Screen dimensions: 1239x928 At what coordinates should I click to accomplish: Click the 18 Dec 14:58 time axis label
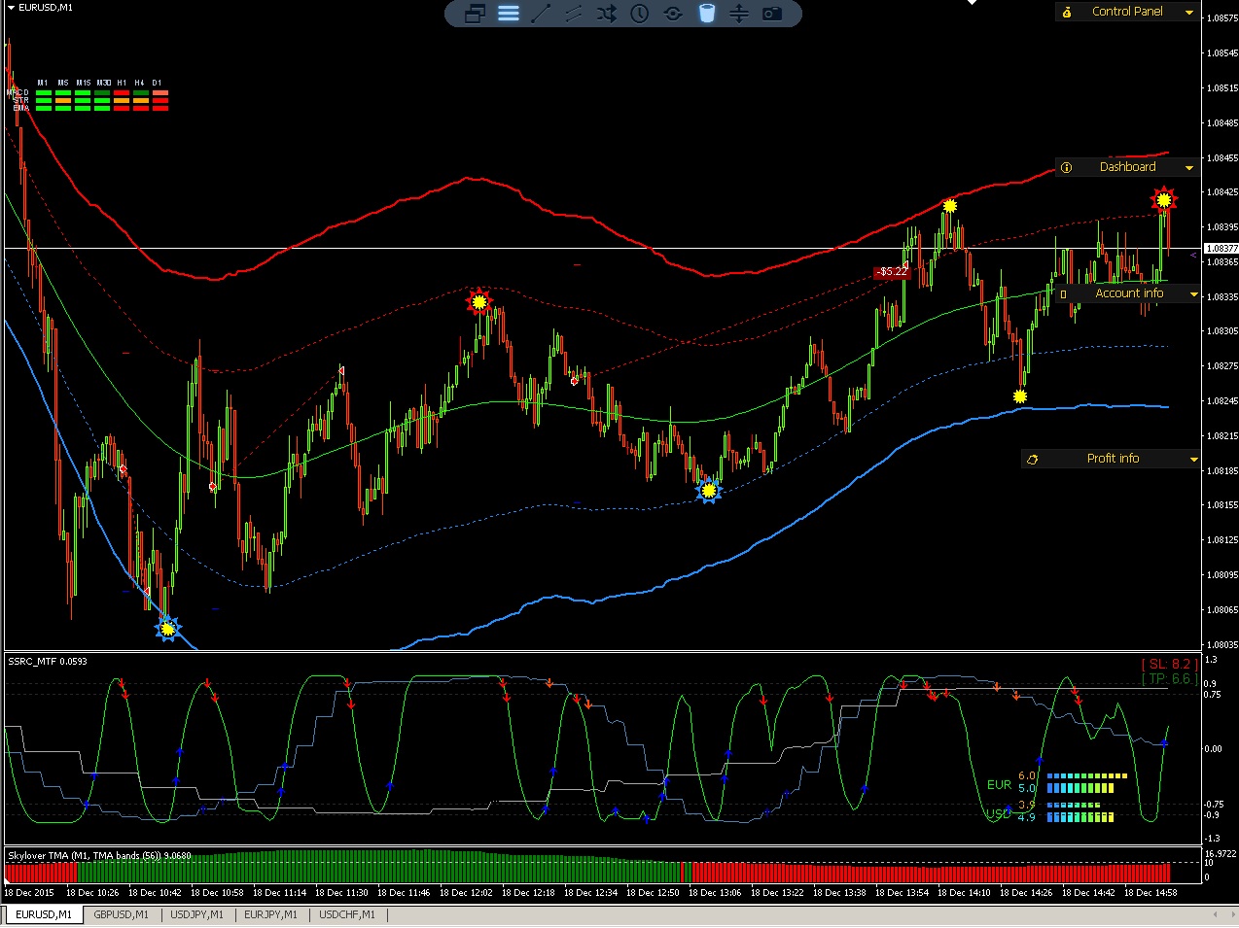click(1150, 892)
